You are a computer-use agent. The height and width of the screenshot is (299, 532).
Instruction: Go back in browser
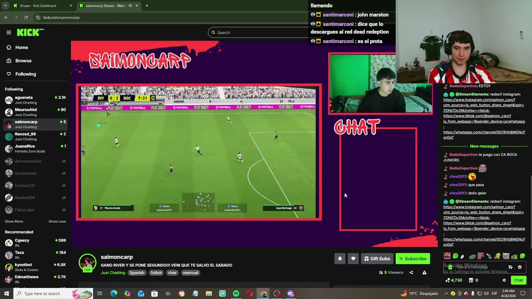tap(6, 17)
